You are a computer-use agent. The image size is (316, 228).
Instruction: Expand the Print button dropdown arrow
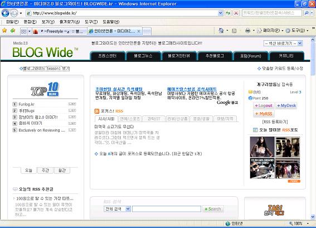pos(254,31)
